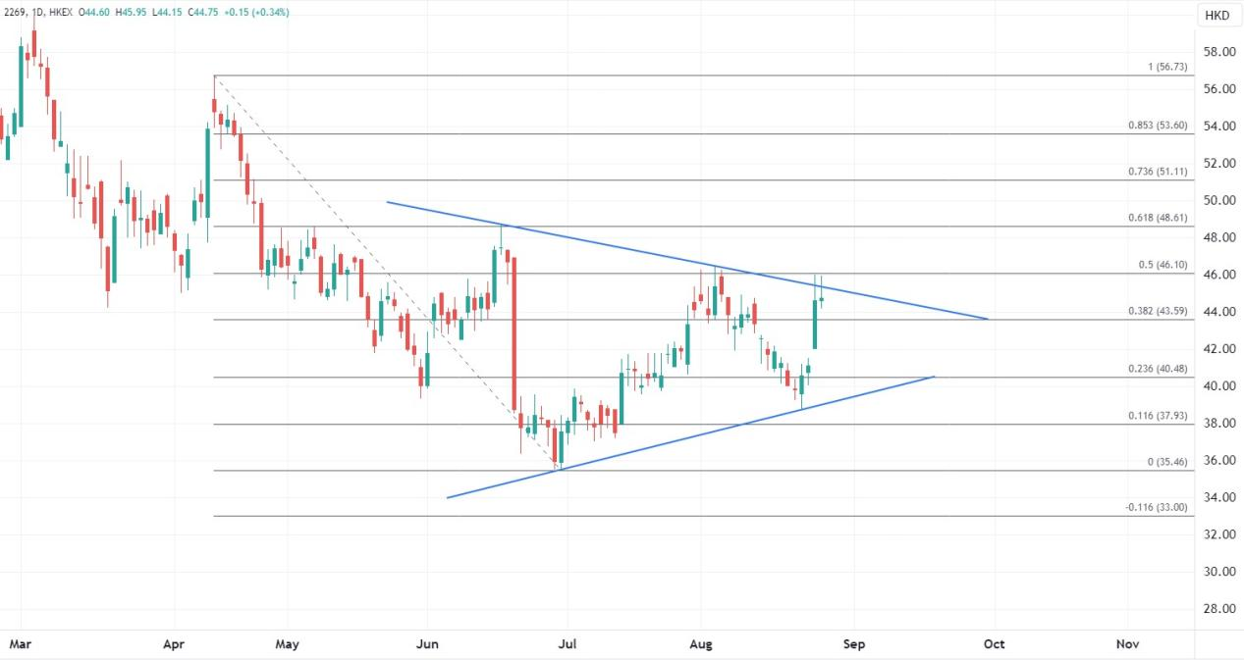
Task: Select the upper descending blue trendline
Action: pos(687,261)
